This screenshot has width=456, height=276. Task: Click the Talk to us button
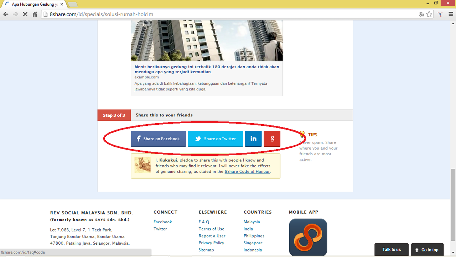pyautogui.click(x=392, y=250)
